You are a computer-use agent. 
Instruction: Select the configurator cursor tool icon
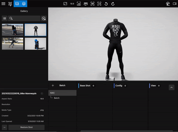pos(10,4)
